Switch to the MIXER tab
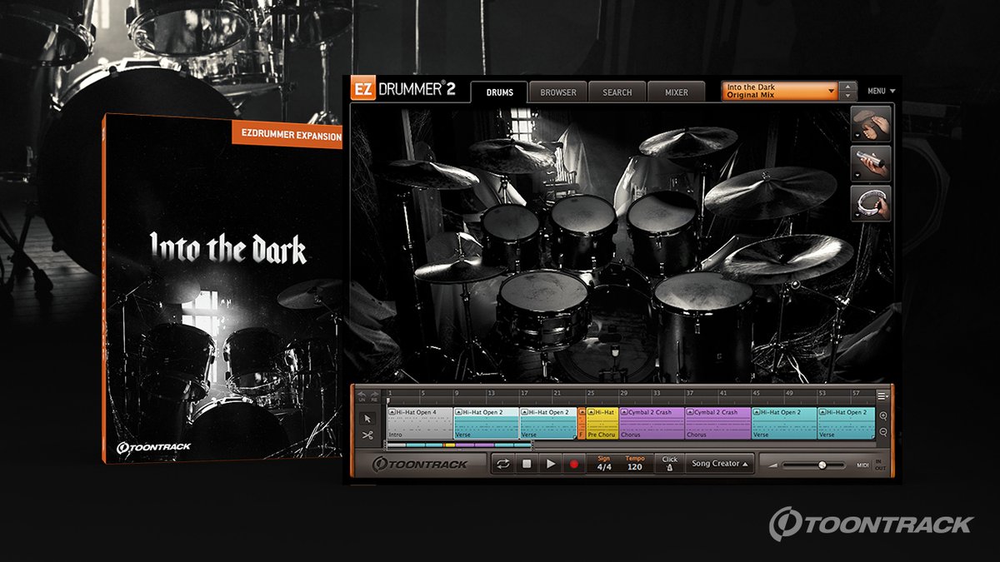Image resolution: width=1000 pixels, height=562 pixels. [676, 92]
